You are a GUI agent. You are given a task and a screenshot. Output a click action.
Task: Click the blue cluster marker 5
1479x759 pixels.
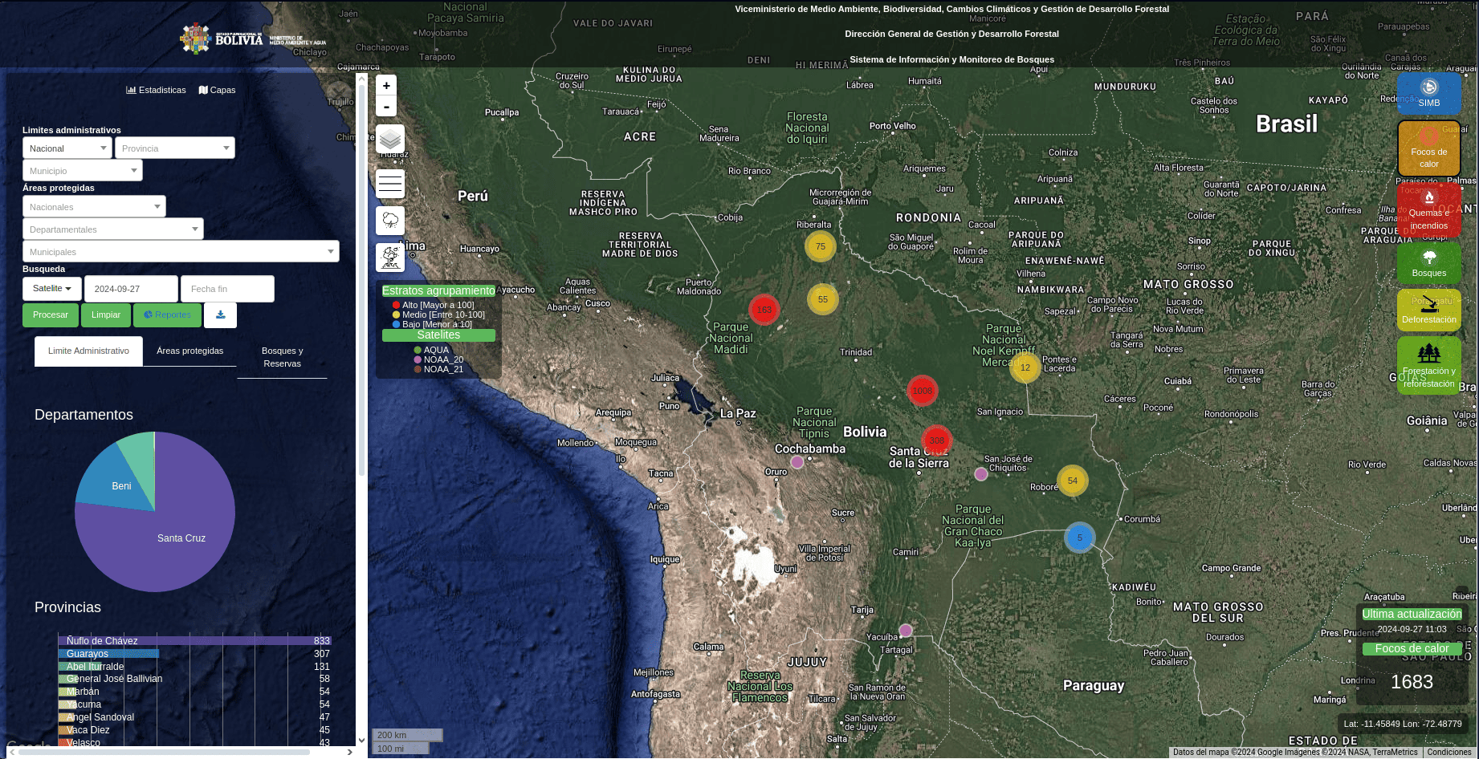click(x=1080, y=538)
